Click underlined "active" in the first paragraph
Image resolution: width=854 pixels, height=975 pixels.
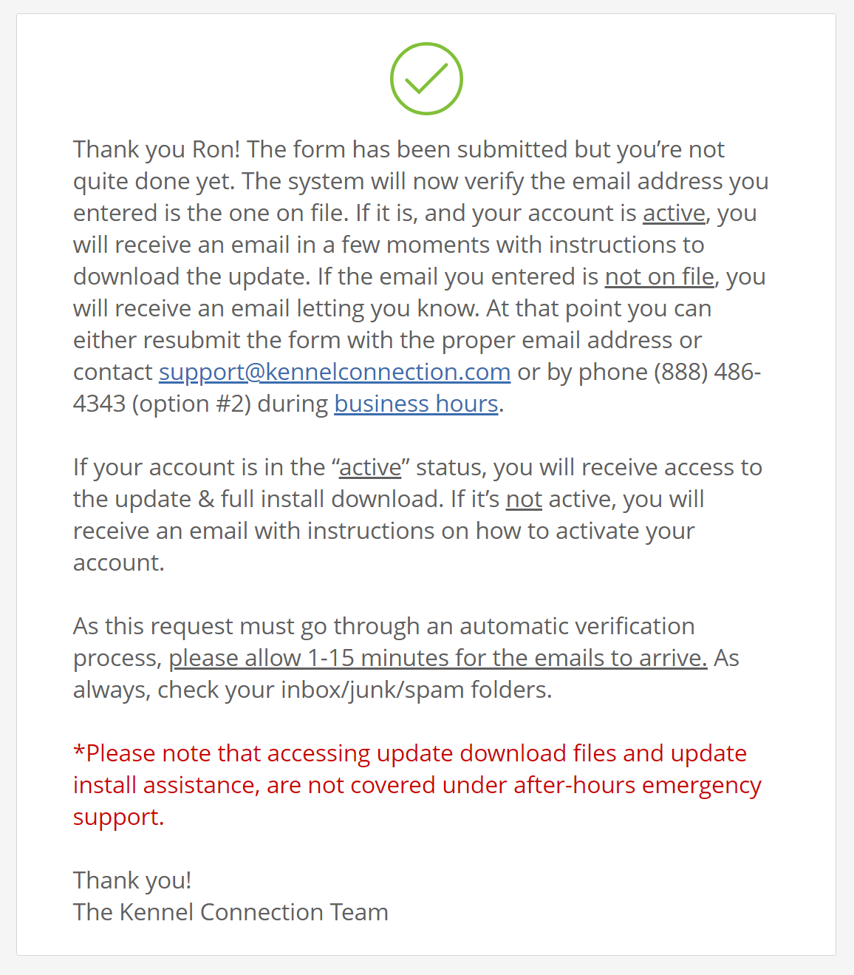pyautogui.click(x=674, y=213)
